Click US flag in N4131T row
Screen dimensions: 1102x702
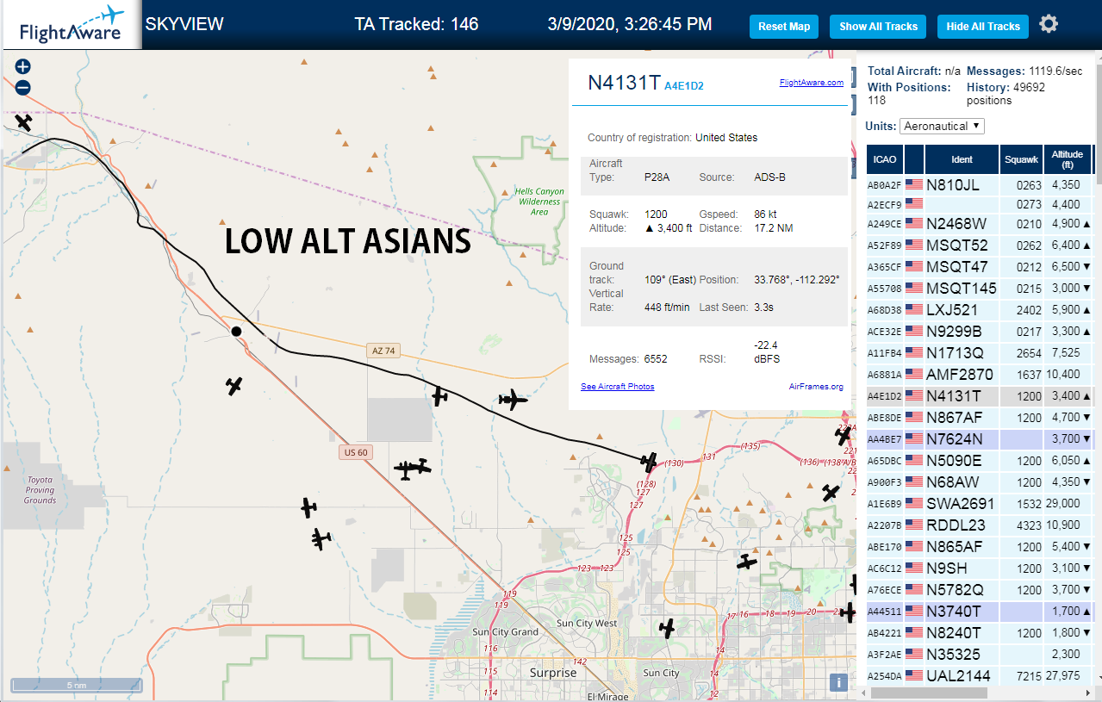click(x=913, y=395)
